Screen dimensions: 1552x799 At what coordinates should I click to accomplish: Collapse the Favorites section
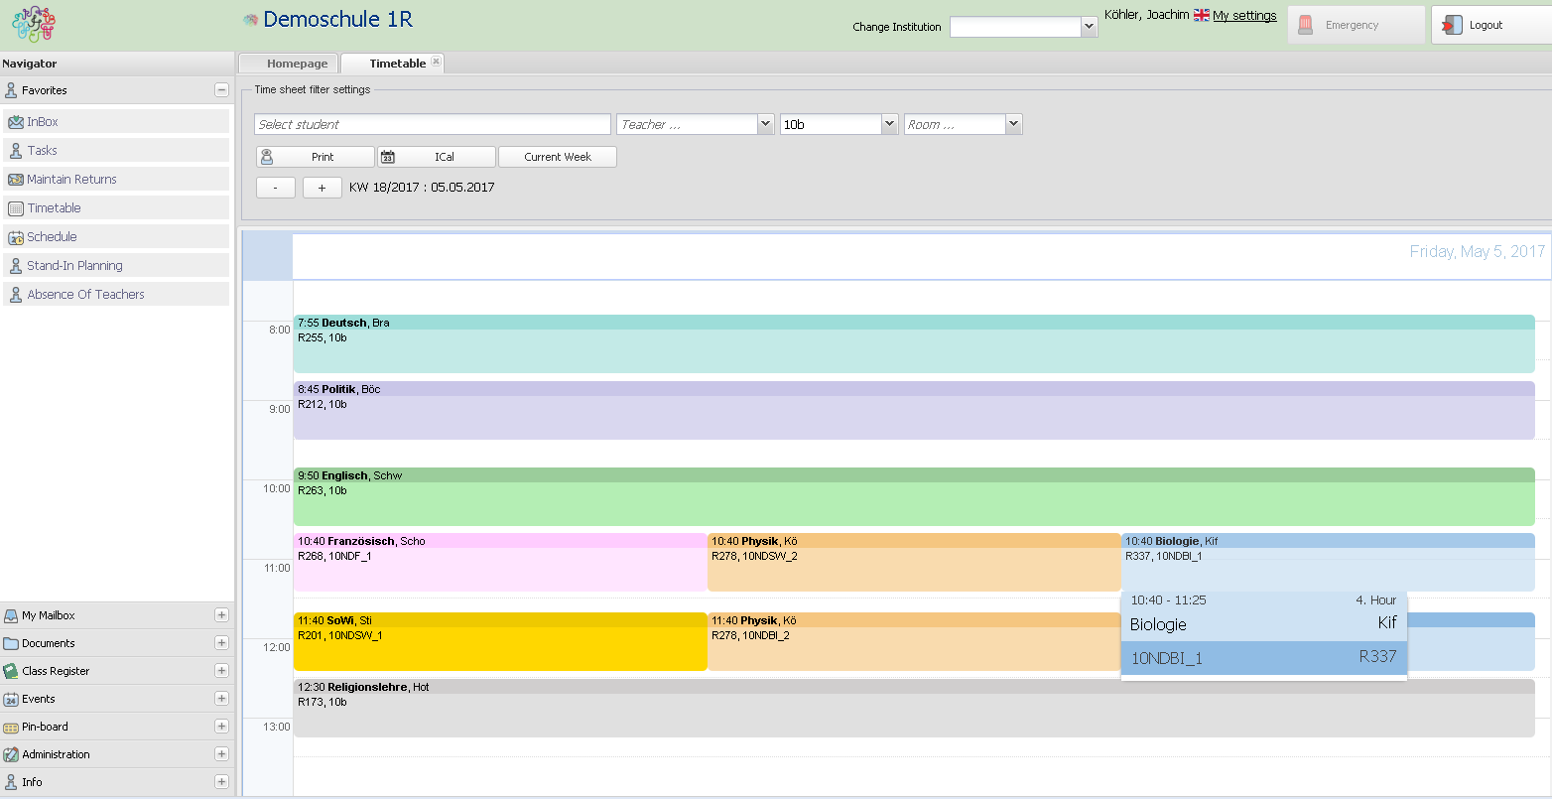point(221,90)
